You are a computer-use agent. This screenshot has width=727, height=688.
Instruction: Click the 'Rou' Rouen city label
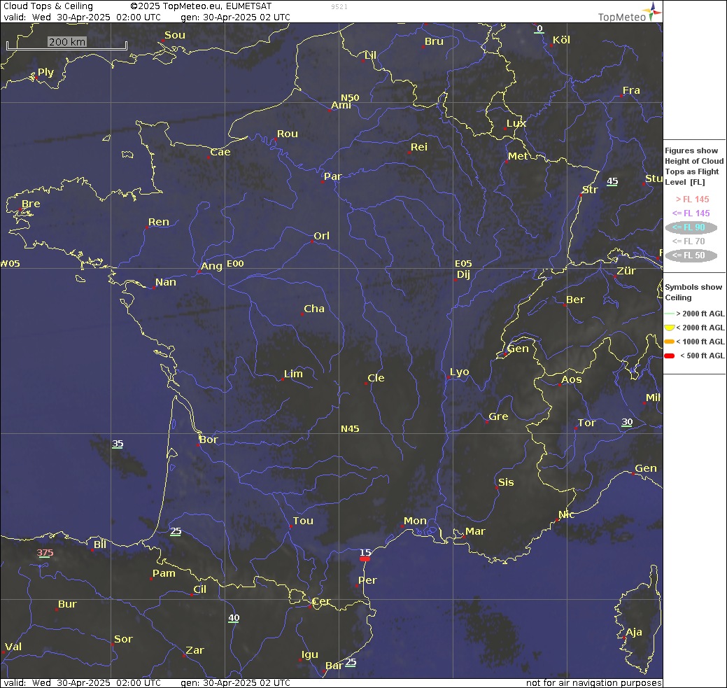pos(288,134)
